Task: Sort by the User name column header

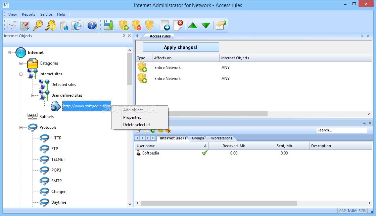Action: (x=168, y=146)
